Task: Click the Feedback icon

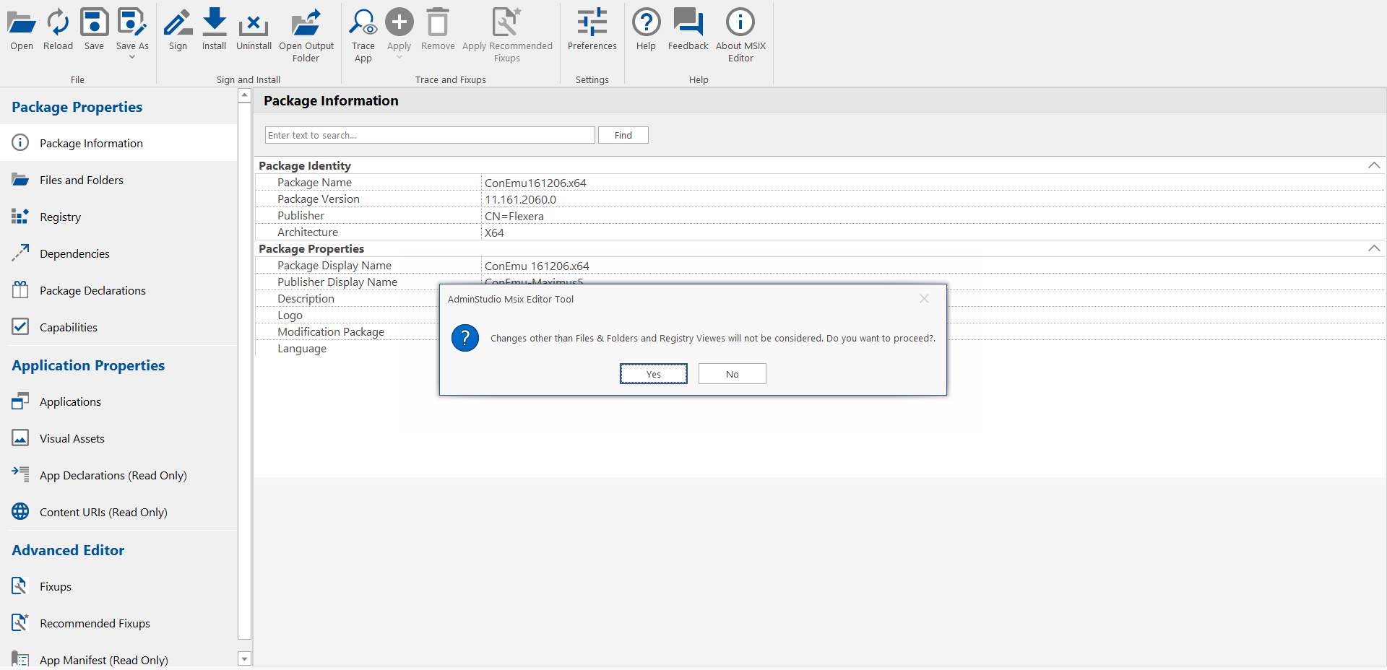Action: [688, 23]
